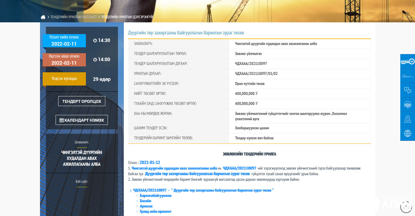Click the date 2022-01-12 in invitation
Image resolution: width=415 pixels, height=216 pixels.
(x=150, y=163)
